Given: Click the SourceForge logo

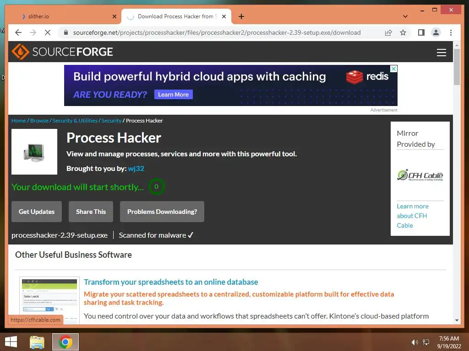Looking at the screenshot, I should click(x=62, y=52).
